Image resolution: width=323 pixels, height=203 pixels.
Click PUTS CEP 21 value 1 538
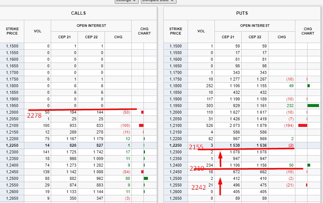[x=235, y=145]
